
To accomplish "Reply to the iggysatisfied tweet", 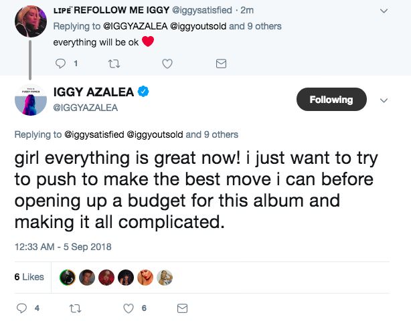I will click(x=60, y=64).
